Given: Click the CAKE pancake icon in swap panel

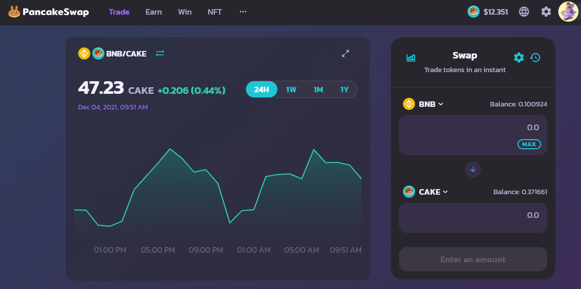Looking at the screenshot, I should [x=409, y=192].
